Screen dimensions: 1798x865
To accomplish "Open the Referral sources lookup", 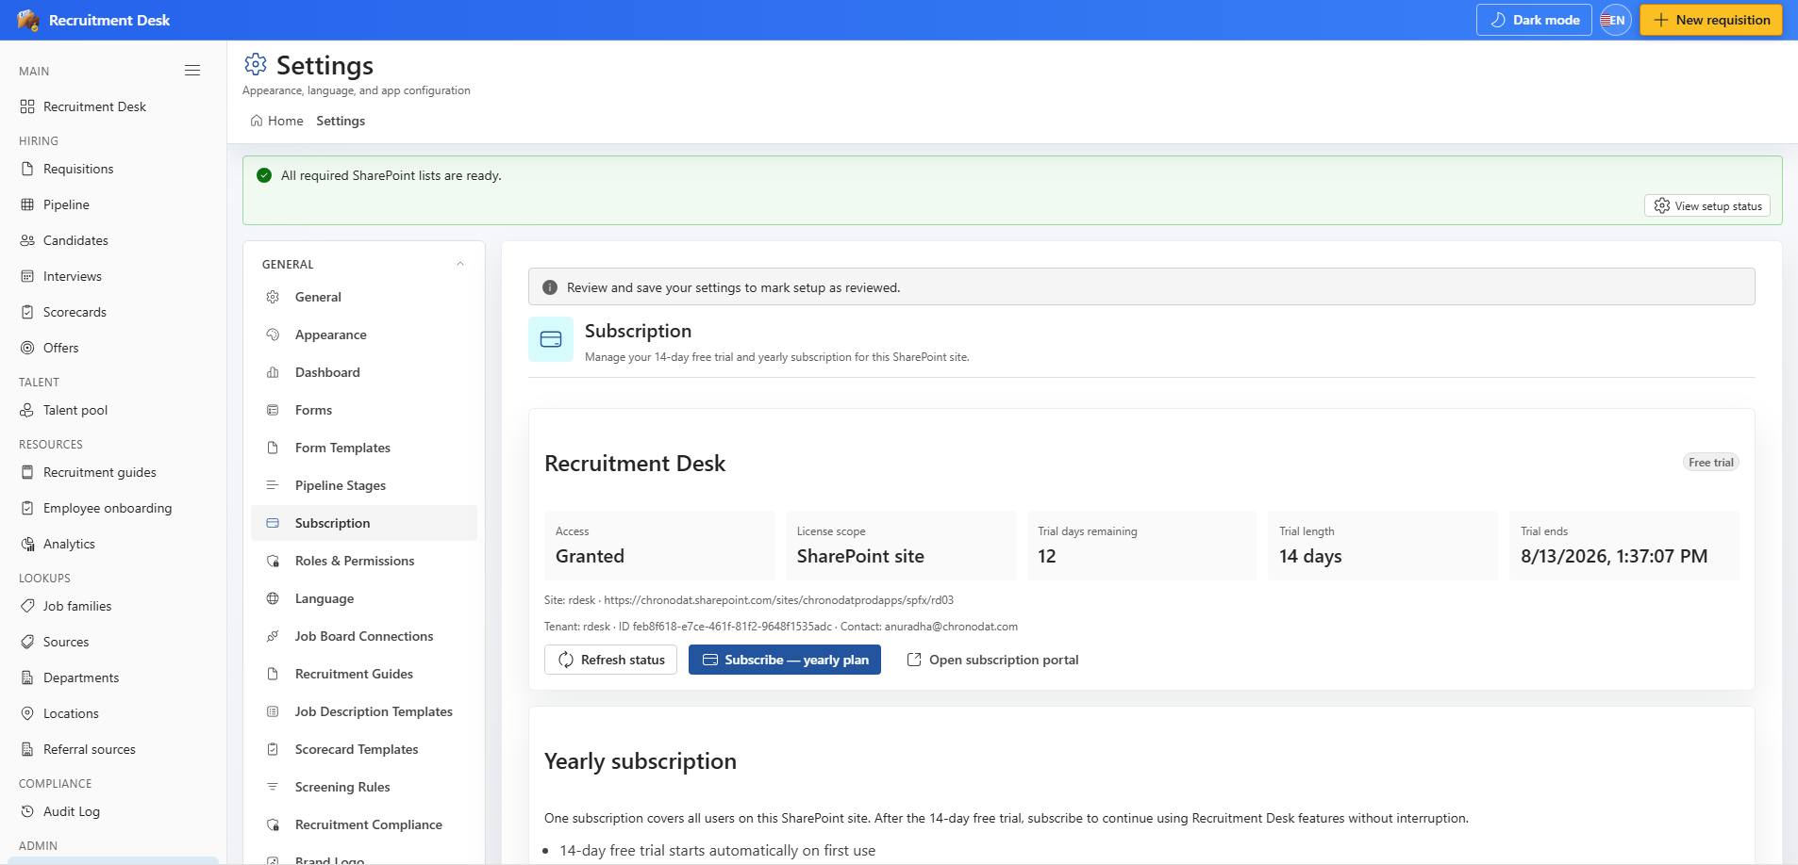I will pyautogui.click(x=113, y=749).
